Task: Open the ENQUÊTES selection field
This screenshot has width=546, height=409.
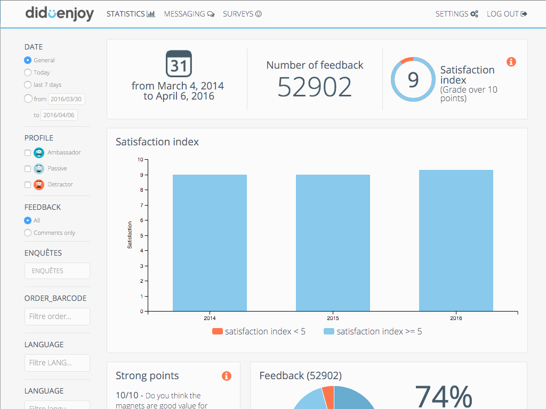Action: (x=57, y=271)
